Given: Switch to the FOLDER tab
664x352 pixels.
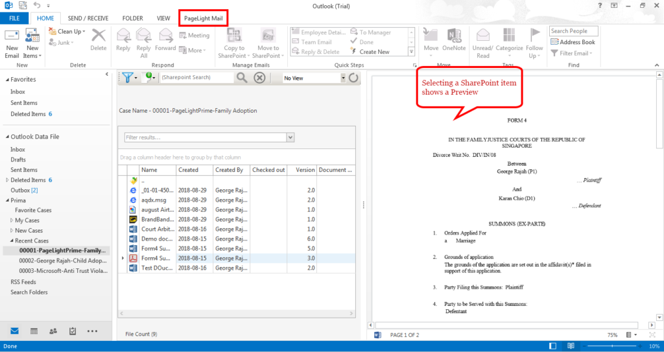Looking at the screenshot, I should 132,18.
